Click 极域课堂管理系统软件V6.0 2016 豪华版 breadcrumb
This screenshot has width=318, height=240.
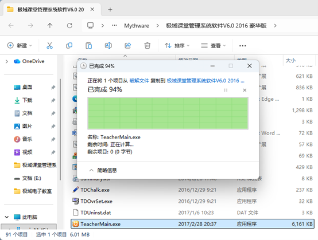pos(216,26)
